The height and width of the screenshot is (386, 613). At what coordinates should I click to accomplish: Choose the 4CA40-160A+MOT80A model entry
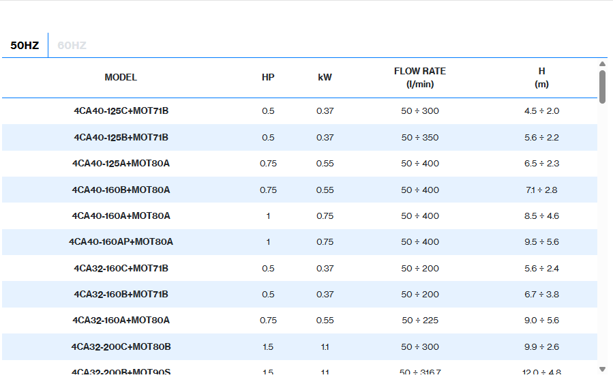pyautogui.click(x=121, y=216)
